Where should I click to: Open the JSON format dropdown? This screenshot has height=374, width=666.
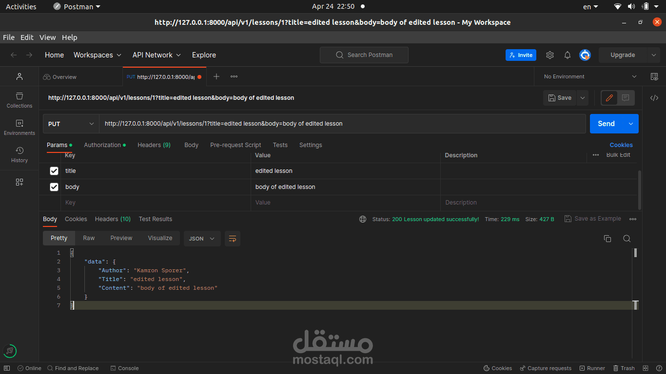(x=202, y=239)
